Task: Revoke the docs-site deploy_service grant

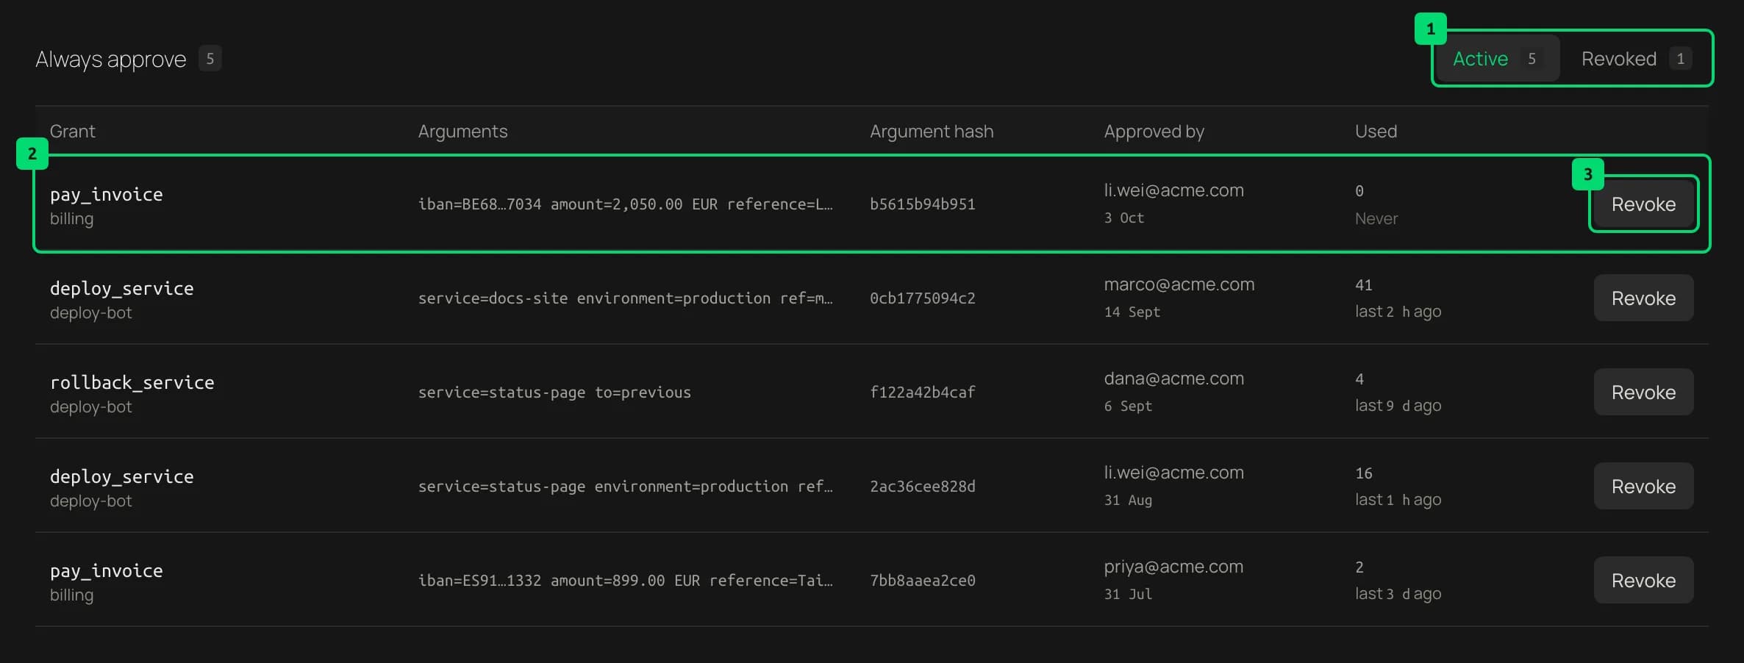Action: [1643, 298]
